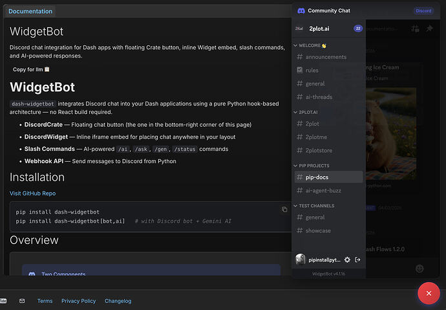Open the ai-agent-buzz channel
The width and height of the screenshot is (446, 310).
(328, 191)
